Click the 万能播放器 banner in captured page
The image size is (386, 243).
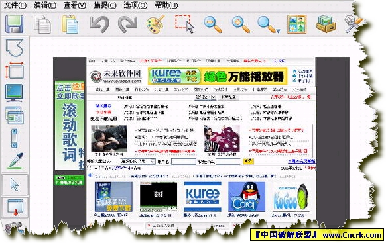pyautogui.click(x=218, y=76)
